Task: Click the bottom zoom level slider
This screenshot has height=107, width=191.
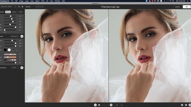Action: tap(104, 105)
